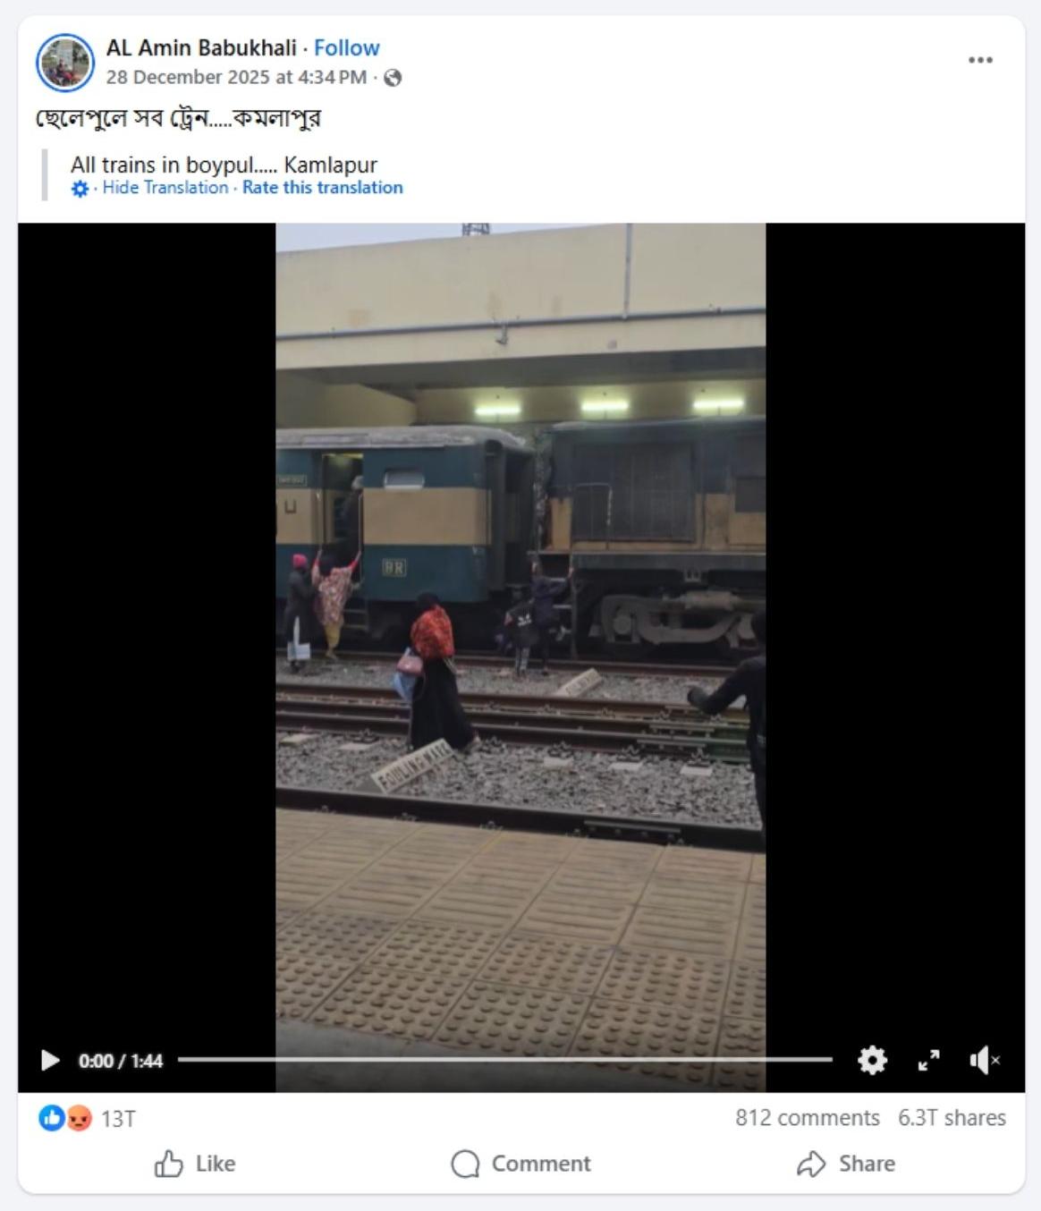Open video settings gear
The image size is (1041, 1211).
point(872,1060)
